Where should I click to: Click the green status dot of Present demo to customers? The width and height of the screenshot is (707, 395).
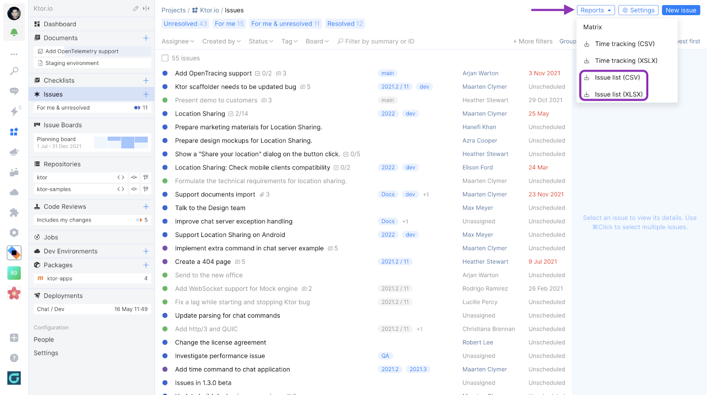pos(165,100)
